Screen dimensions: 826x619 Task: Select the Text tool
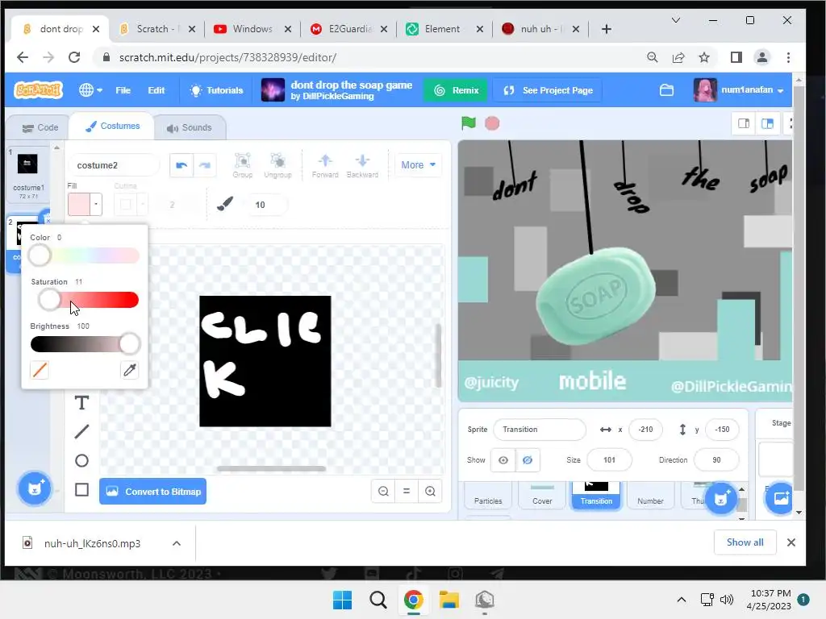coord(81,403)
